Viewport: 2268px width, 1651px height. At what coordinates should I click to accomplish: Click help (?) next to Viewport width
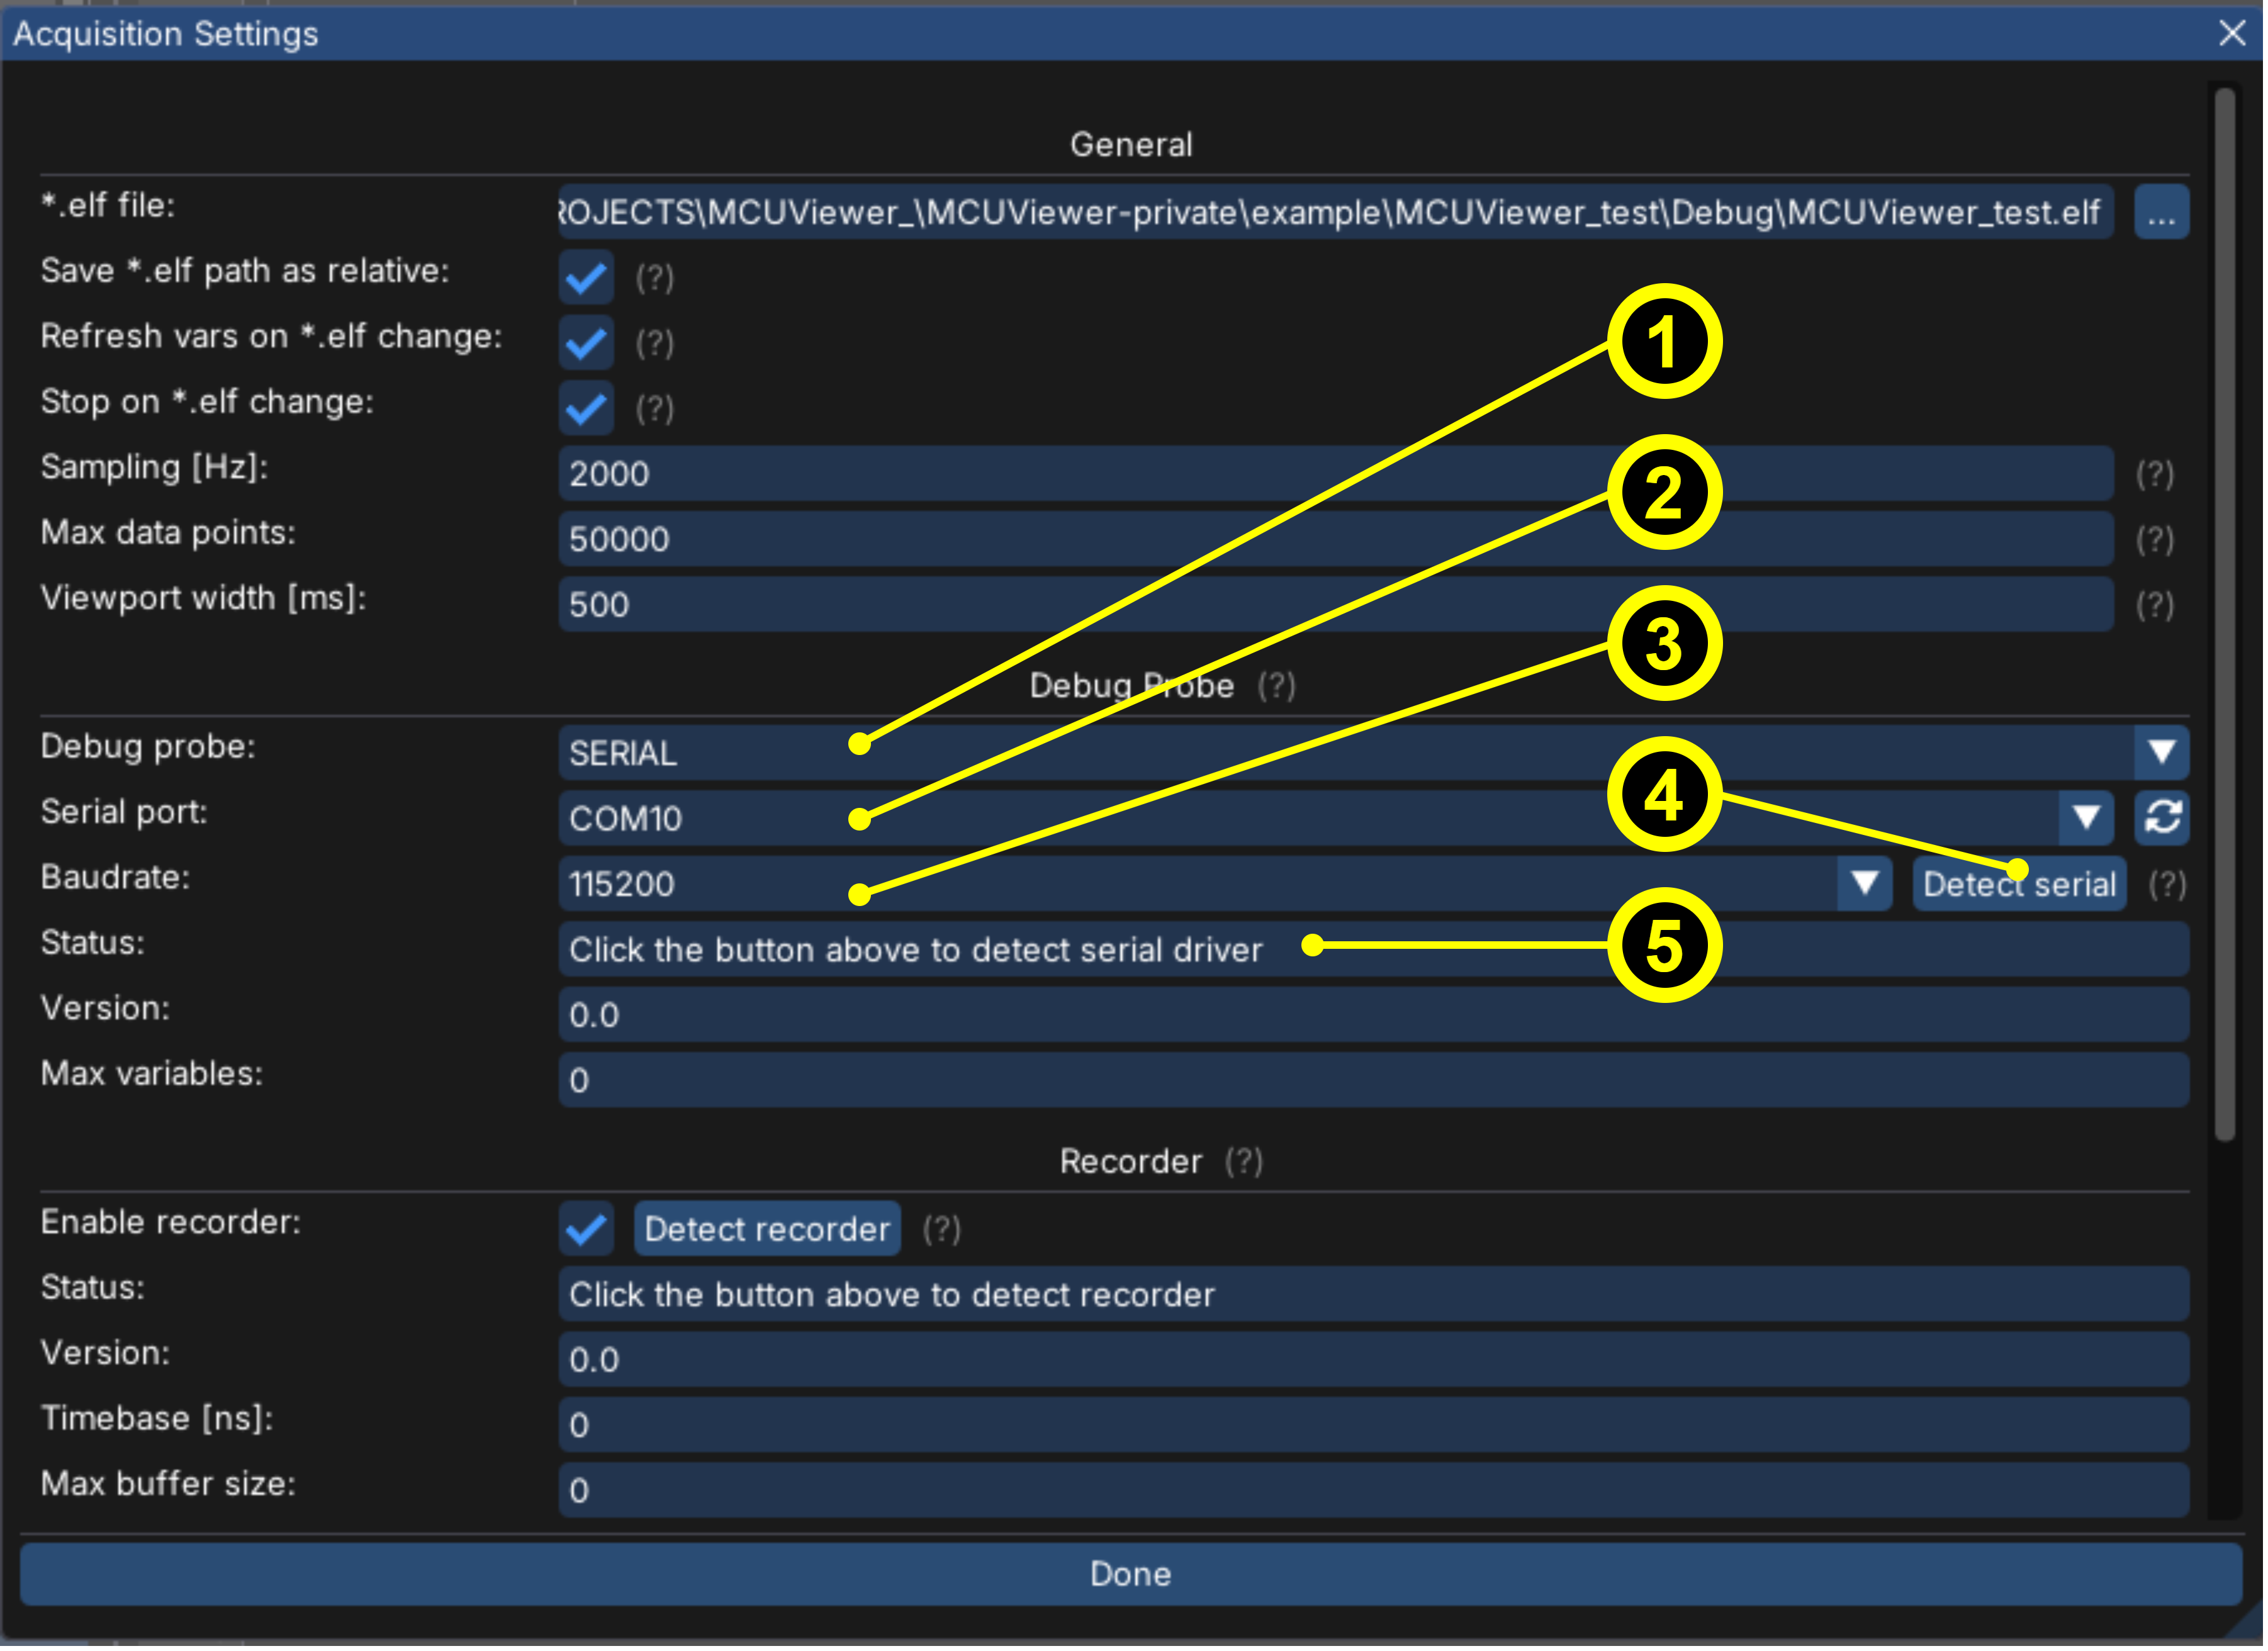point(2154,605)
